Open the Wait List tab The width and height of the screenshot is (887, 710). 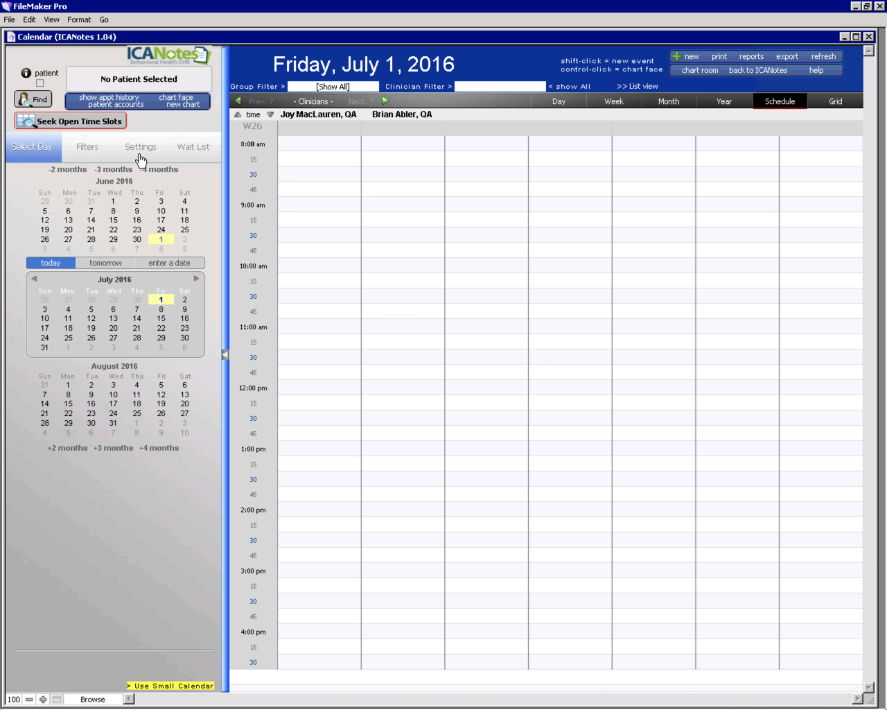pyautogui.click(x=193, y=147)
